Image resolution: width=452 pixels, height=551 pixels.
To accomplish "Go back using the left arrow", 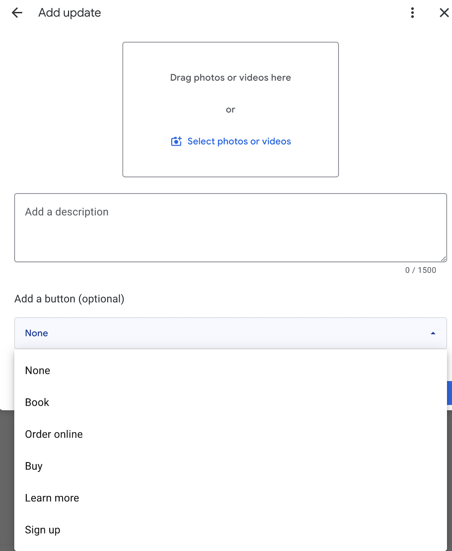I will point(17,13).
